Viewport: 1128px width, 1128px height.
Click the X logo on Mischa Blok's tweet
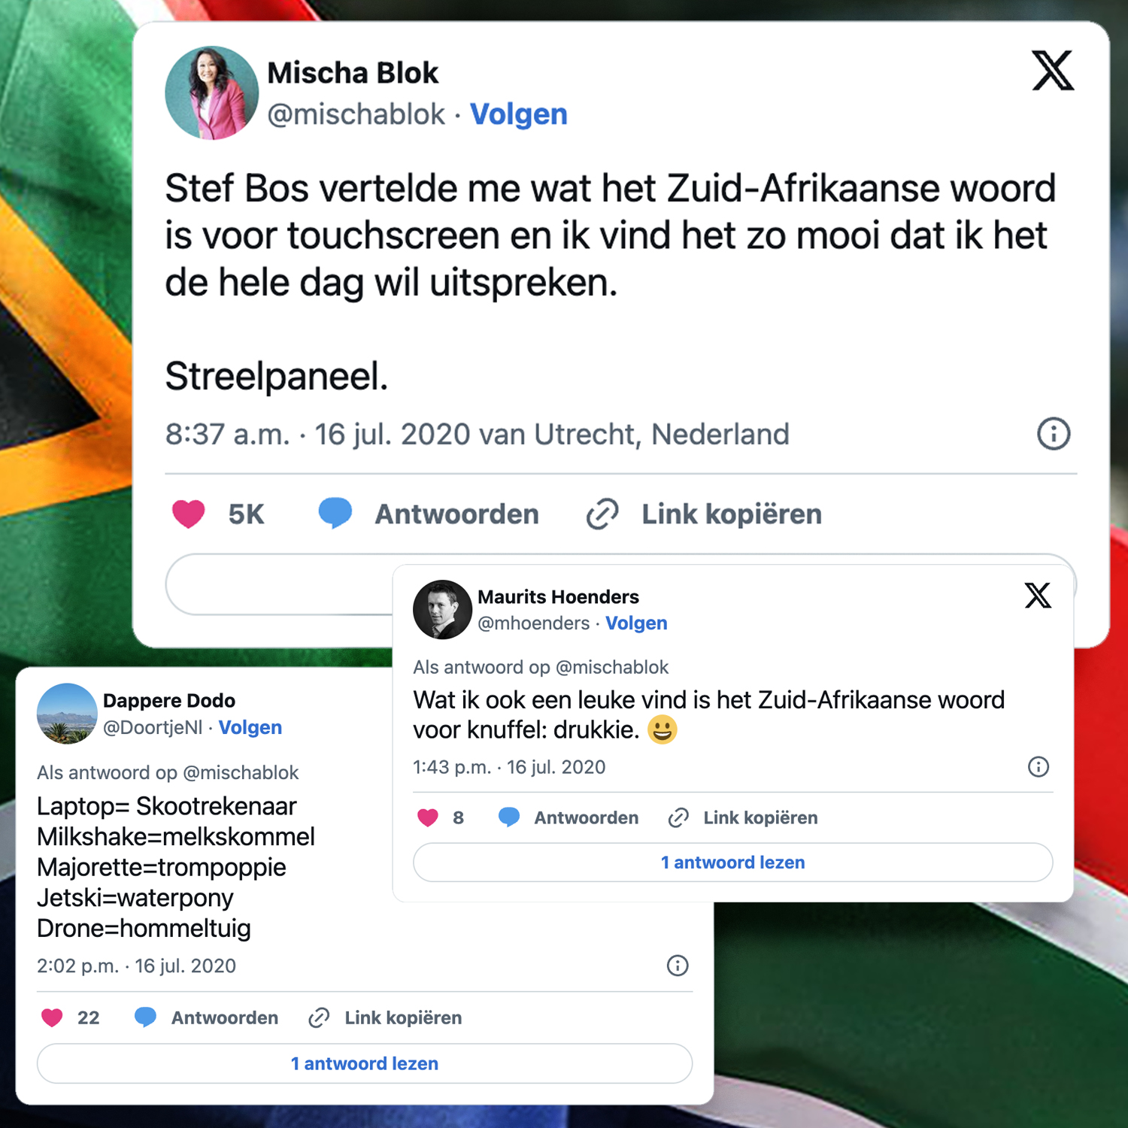coord(1053,71)
